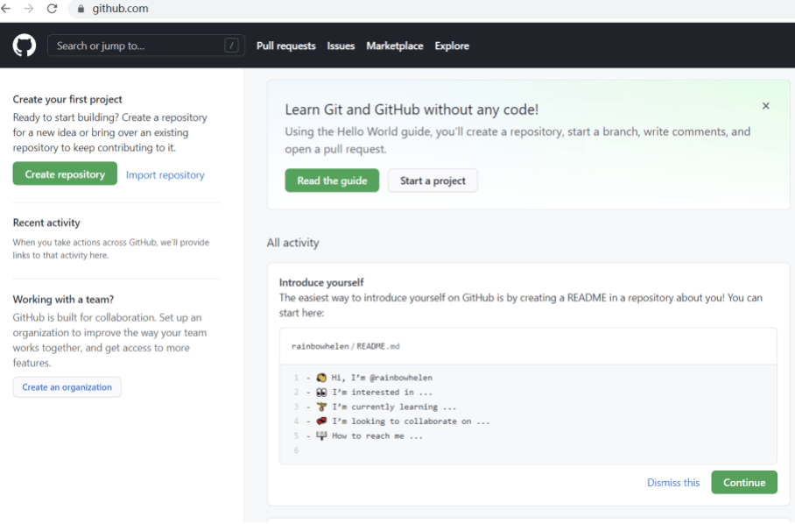Click the Create repository button
This screenshot has height=524, width=795.
pos(65,174)
